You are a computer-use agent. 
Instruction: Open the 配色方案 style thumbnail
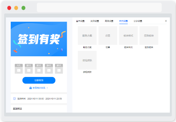pyautogui.click(x=87, y=35)
